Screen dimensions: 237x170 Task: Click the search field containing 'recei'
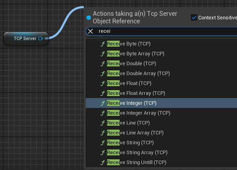pyautogui.click(x=158, y=31)
